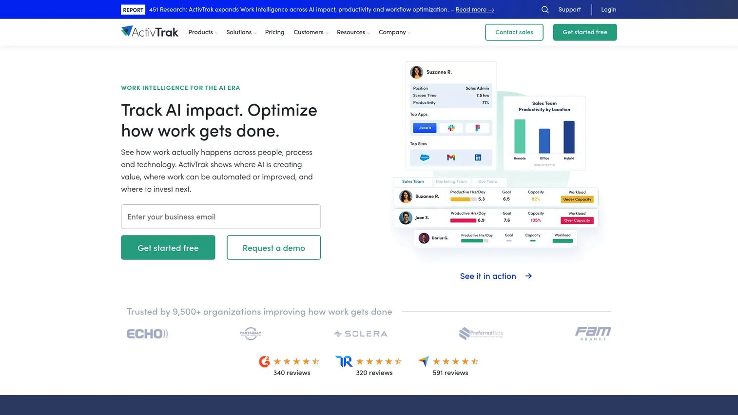Screen dimensions: 738x415
Task: Click arrow next to See it in action
Action: (528, 276)
